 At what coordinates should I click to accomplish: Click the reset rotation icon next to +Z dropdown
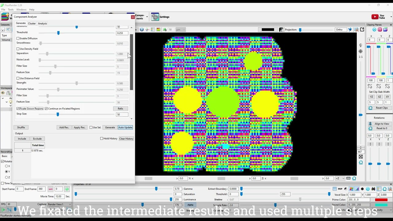pos(354,178)
